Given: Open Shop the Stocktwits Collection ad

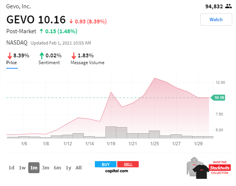Looking at the screenshot, I should 209,168.
